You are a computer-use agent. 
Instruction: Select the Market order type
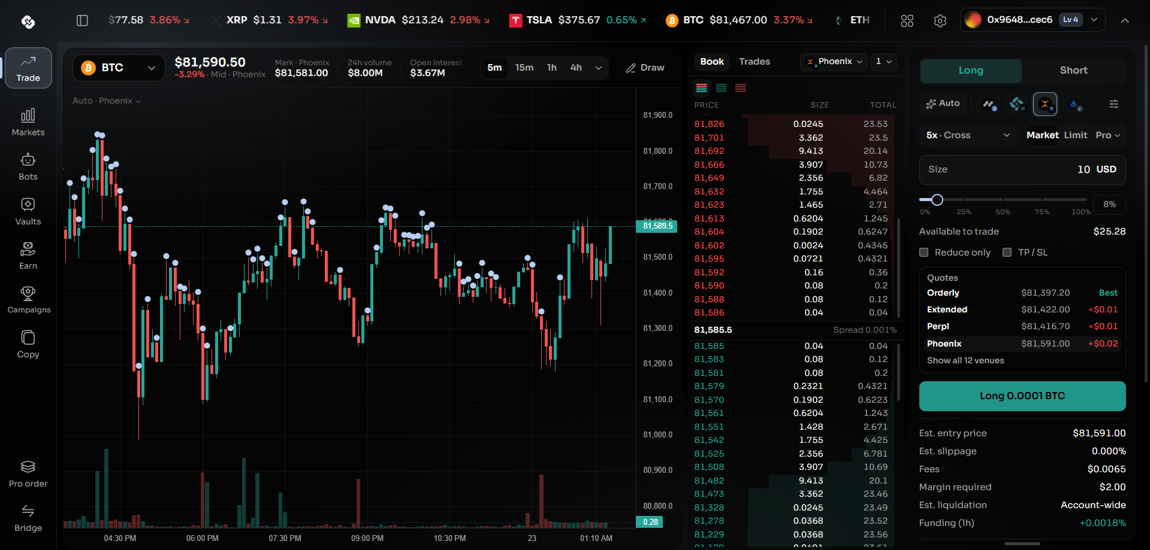1043,135
